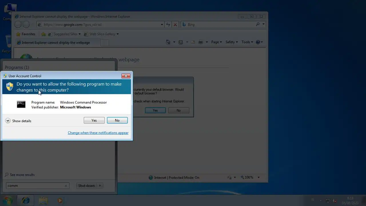This screenshot has width=366, height=206.
Task: Show hidden tray icons arrow
Action: click(x=321, y=201)
